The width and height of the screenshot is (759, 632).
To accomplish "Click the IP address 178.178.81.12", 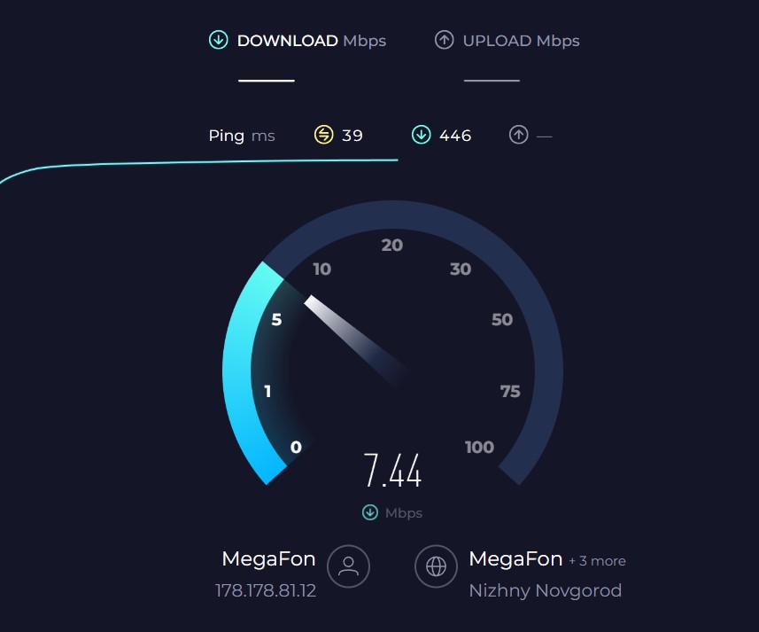I will point(266,591).
